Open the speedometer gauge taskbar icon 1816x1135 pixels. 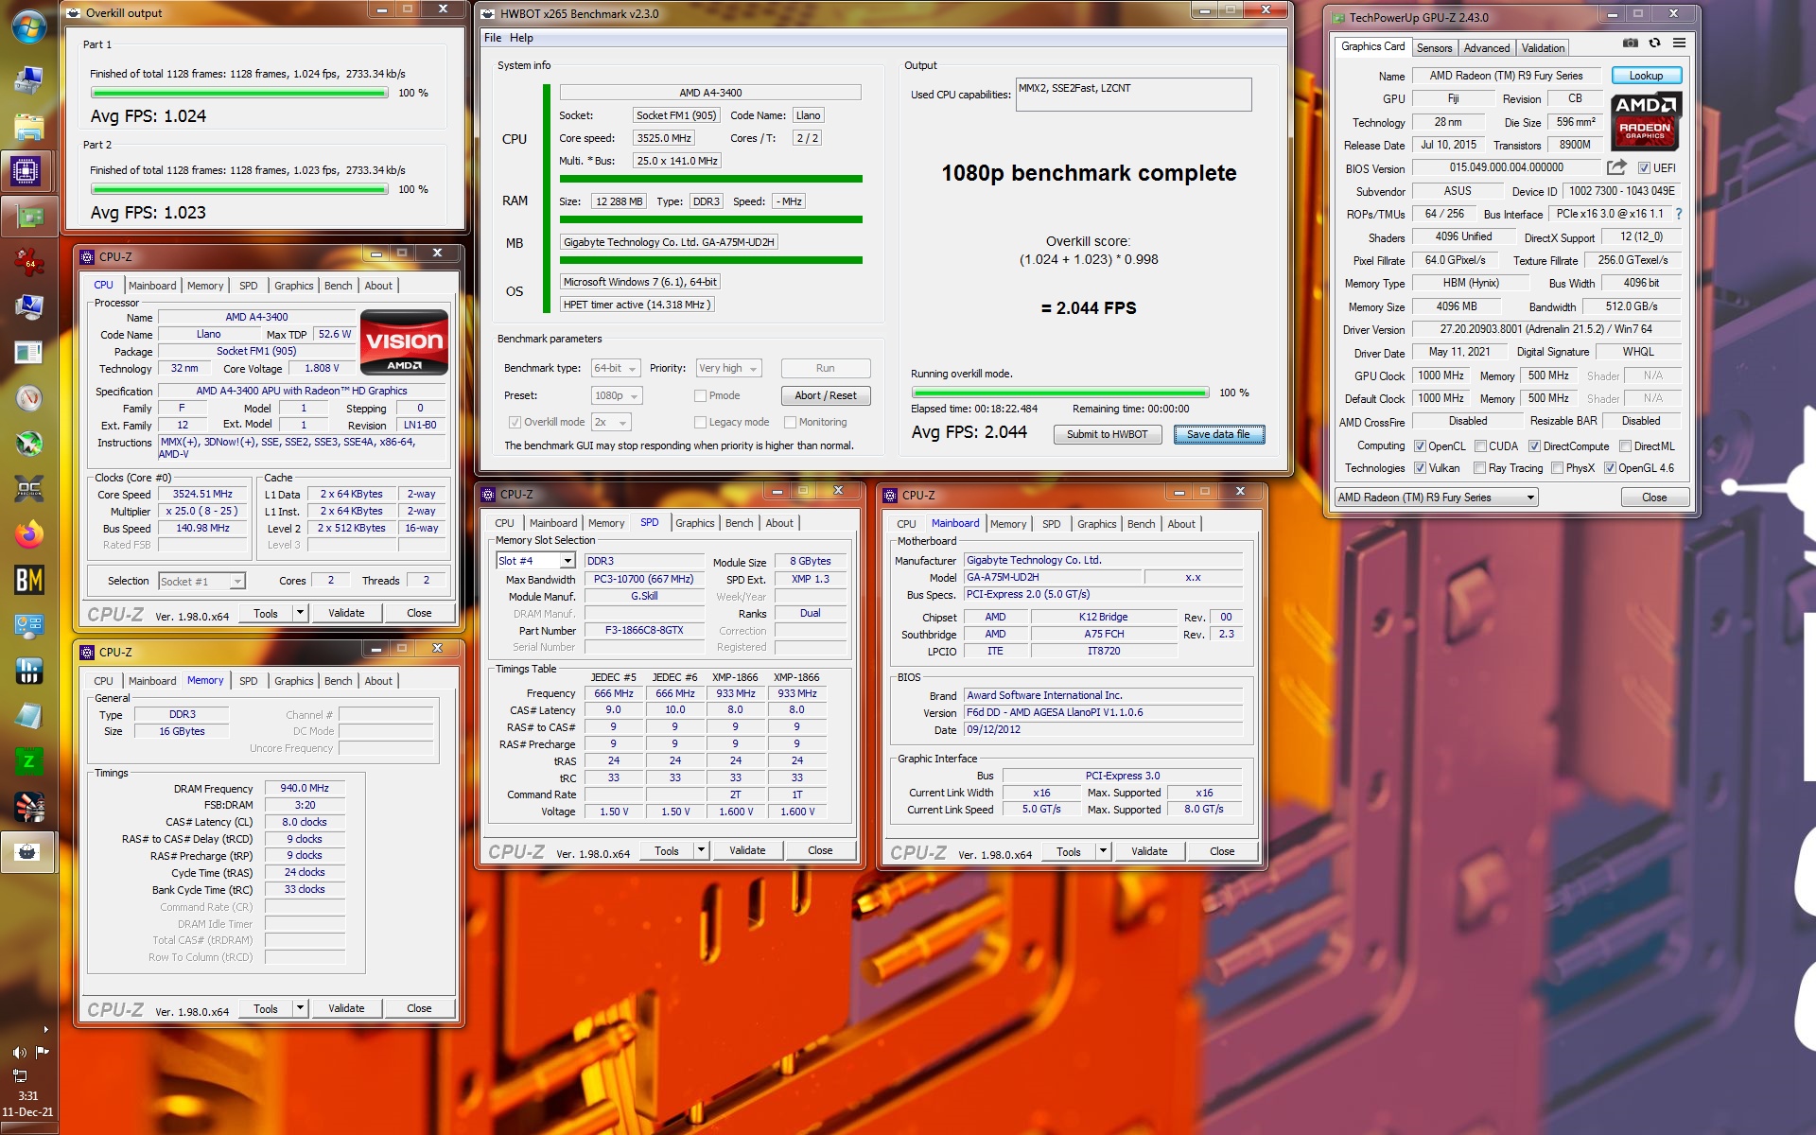click(28, 398)
